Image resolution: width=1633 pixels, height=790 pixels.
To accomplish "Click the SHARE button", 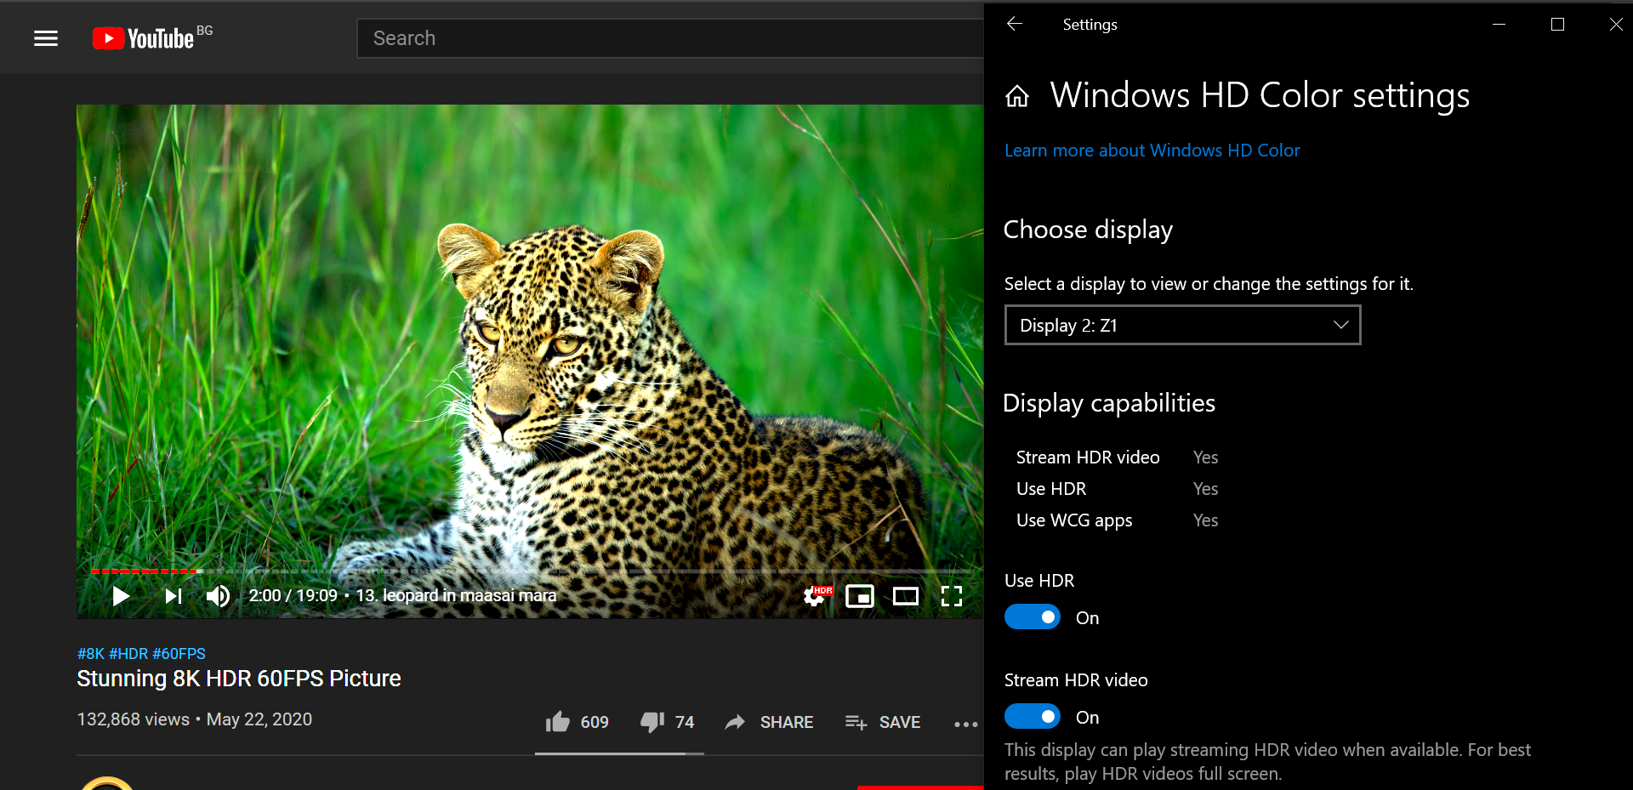I will [770, 722].
